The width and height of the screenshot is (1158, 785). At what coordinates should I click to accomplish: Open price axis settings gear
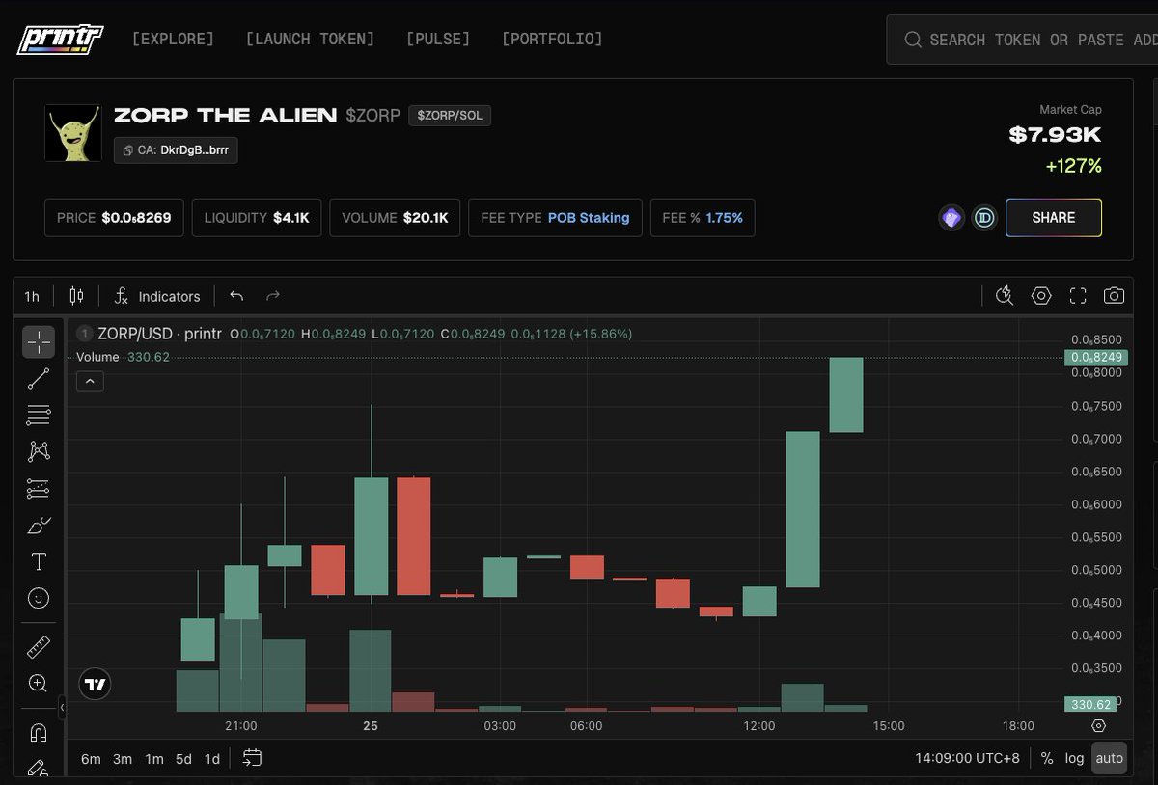(1098, 726)
